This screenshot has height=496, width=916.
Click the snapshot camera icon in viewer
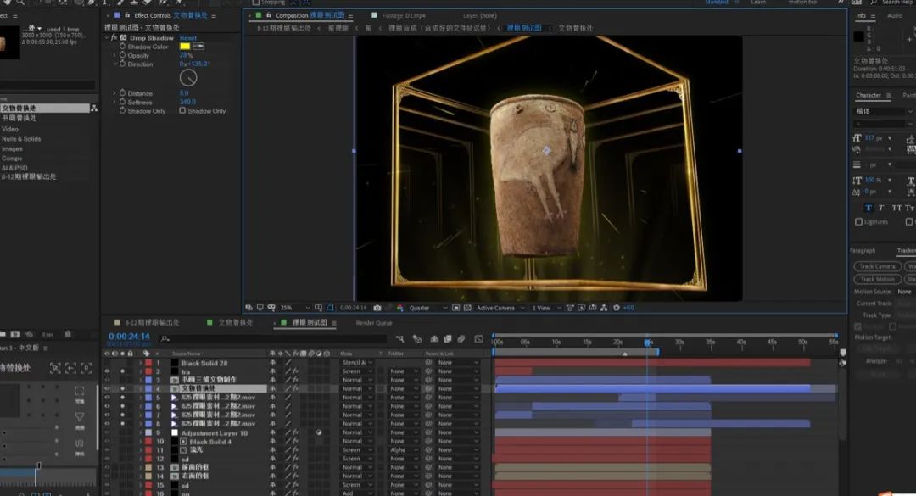[377, 308]
